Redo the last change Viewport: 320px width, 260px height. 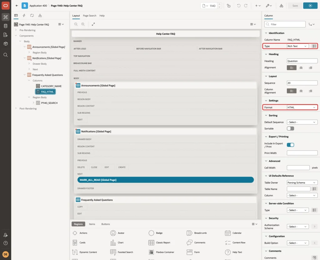pyautogui.click(x=246, y=6)
